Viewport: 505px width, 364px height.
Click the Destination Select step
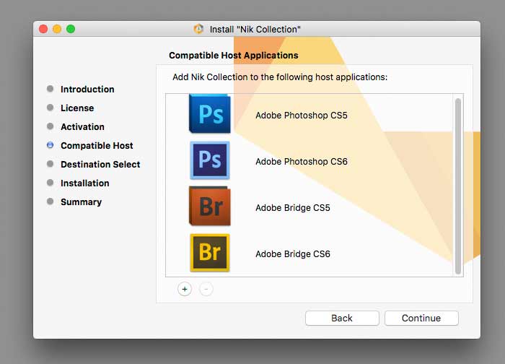100,165
